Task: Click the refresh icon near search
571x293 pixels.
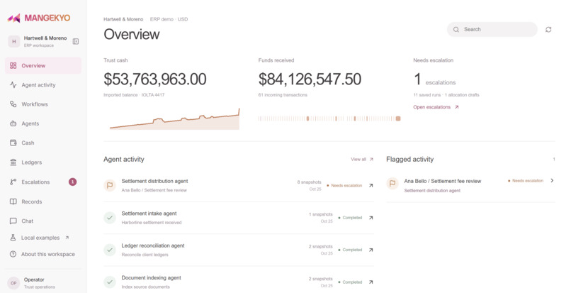Action: click(548, 30)
